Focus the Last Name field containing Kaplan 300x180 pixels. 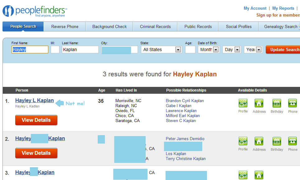(x=80, y=50)
